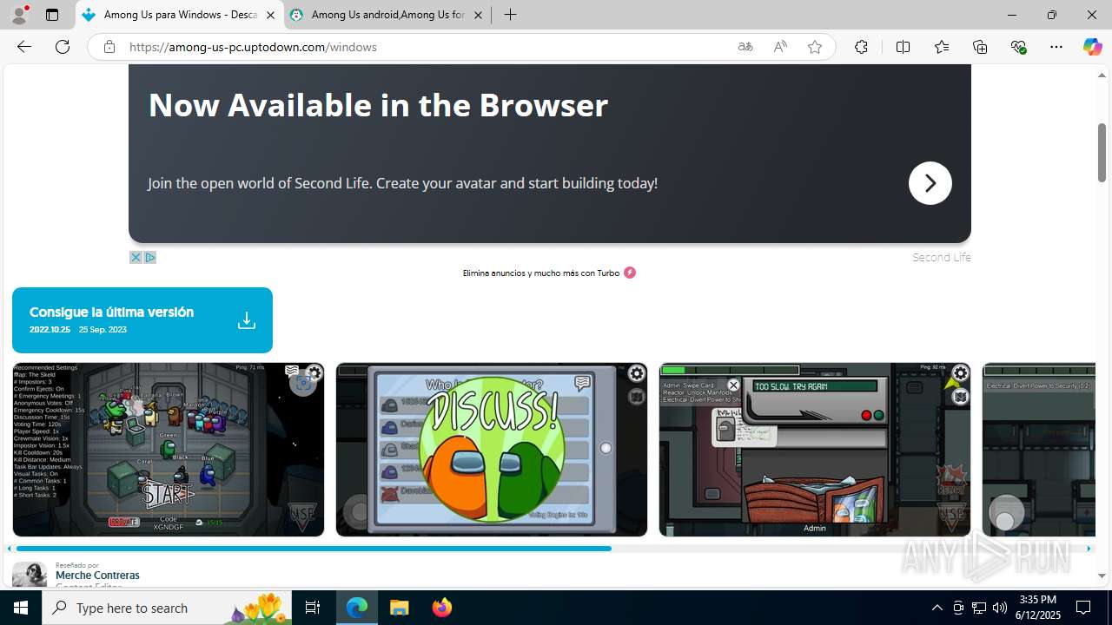This screenshot has width=1112, height=625.
Task: Click gallery scroll right arrow
Action: 1089,549
